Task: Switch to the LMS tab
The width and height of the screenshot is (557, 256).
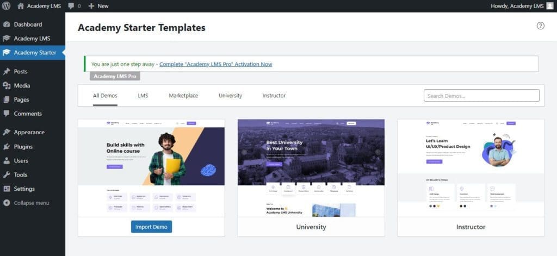Action: (143, 96)
